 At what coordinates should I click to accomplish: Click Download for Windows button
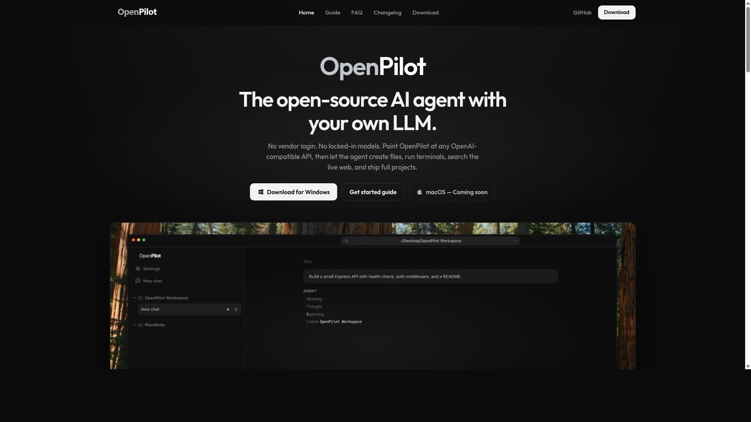[293, 192]
